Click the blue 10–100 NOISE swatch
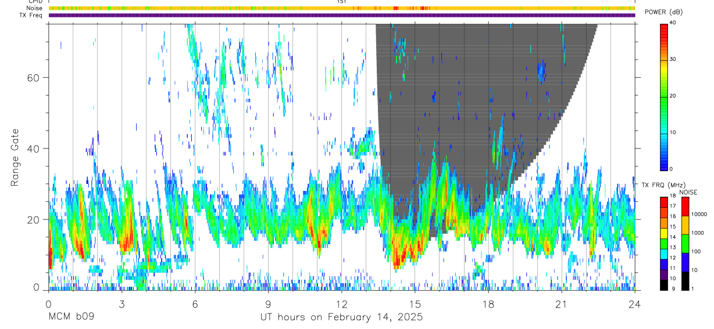 [x=685, y=262]
